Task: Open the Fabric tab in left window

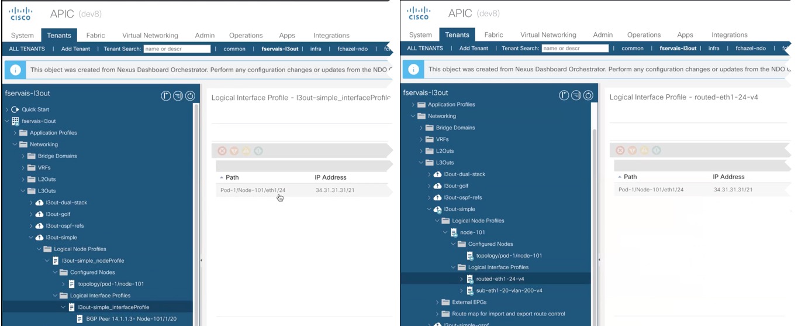Action: click(x=95, y=35)
